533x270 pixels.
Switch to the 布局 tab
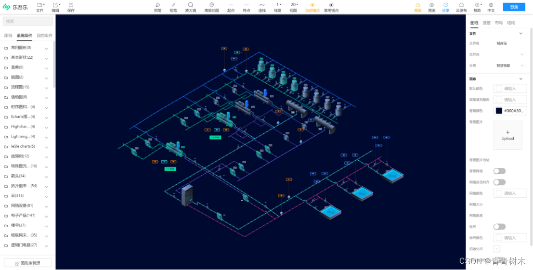pyautogui.click(x=499, y=23)
